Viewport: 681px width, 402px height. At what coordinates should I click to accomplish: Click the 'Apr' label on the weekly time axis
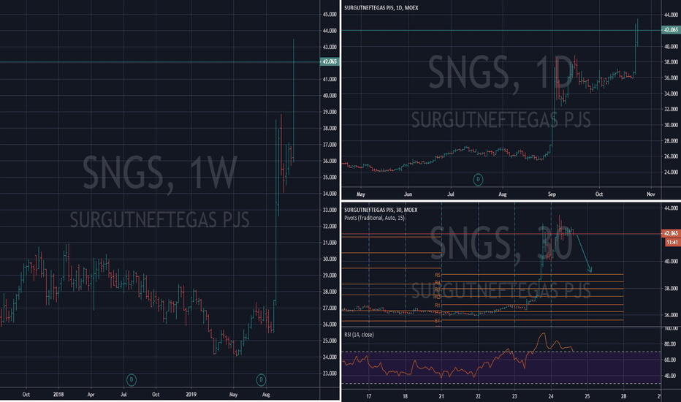tap(91, 395)
